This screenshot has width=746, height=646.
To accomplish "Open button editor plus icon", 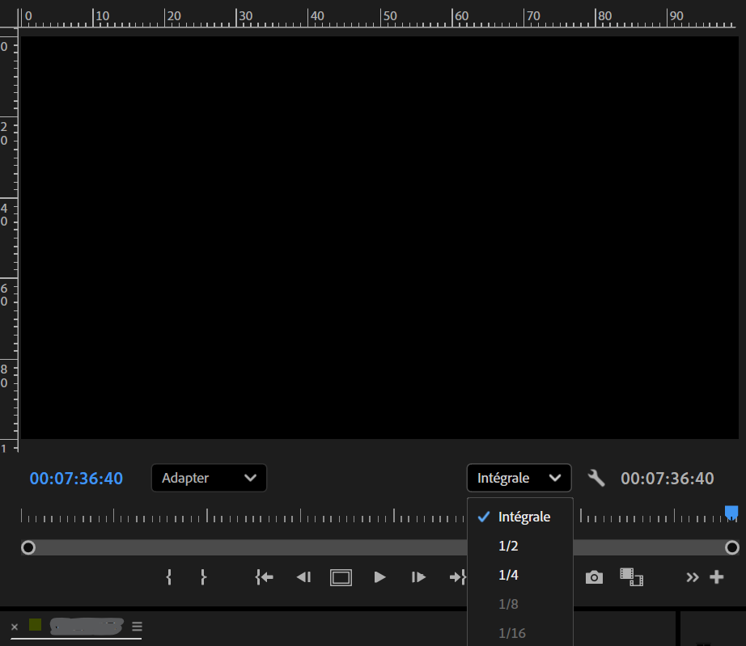I will click(717, 577).
